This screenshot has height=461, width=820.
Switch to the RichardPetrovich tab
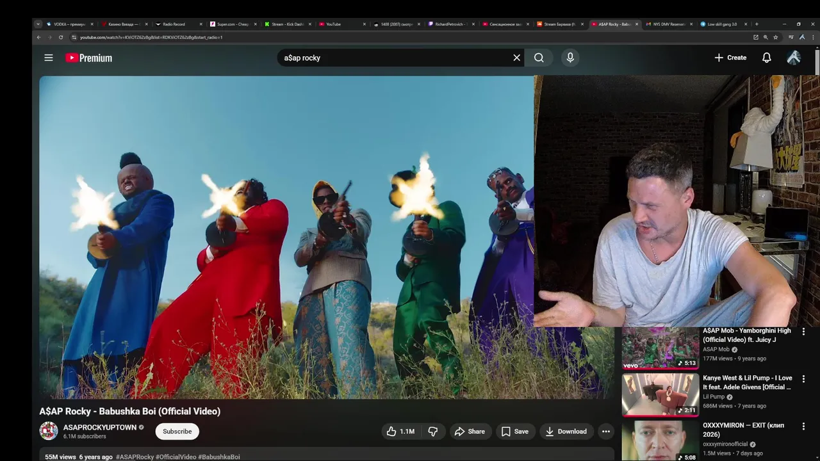click(450, 24)
